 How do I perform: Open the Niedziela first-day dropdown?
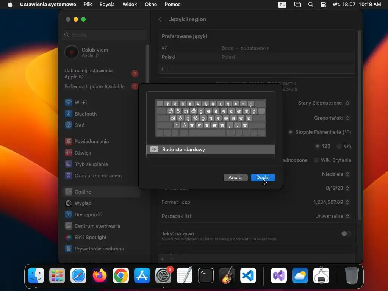(x=336, y=174)
